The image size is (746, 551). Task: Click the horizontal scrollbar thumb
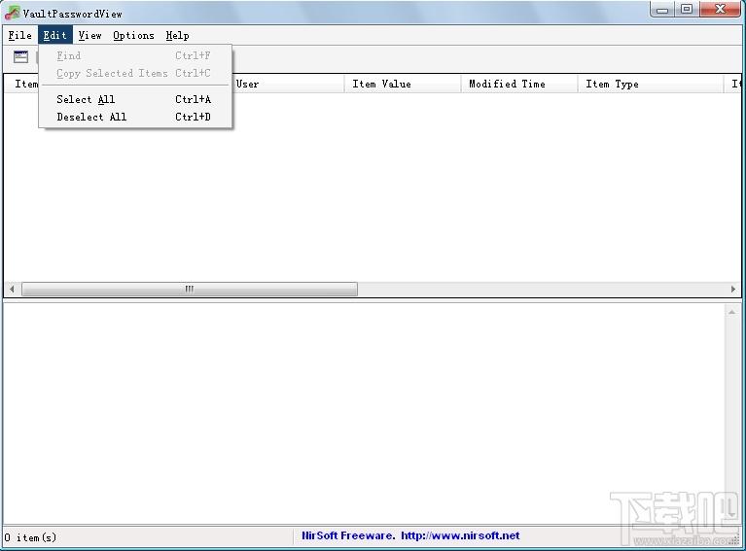[x=190, y=289]
